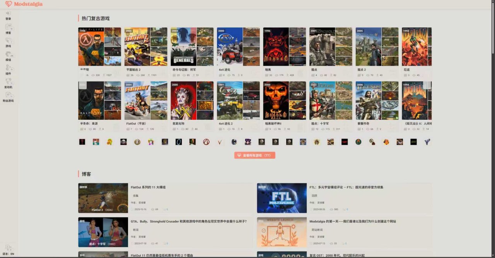Click the 热门复古游戏 section heading
The image size is (495, 258).
pos(96,18)
